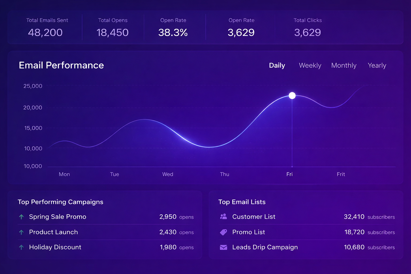411x274 pixels.
Task: Click the green arrow beside Holiday Discount
Action: tap(21, 247)
